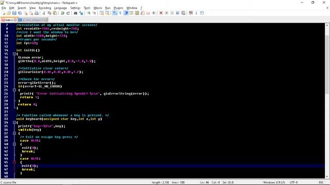This screenshot has width=330, height=185.
Task: Open the View menu
Action: [32, 8]
